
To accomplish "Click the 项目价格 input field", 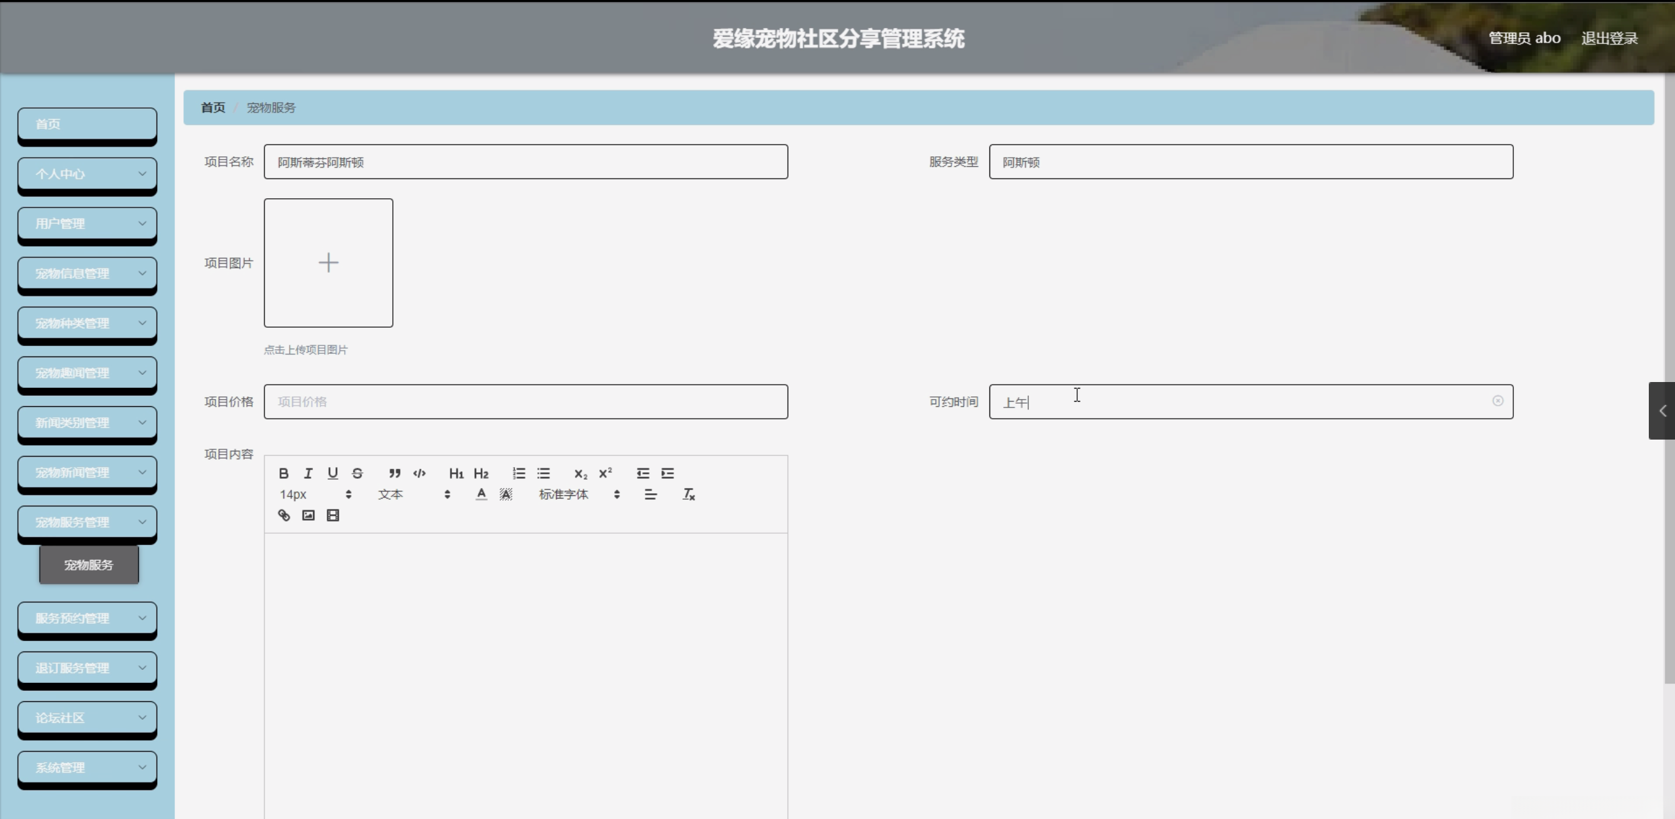I will click(x=525, y=402).
